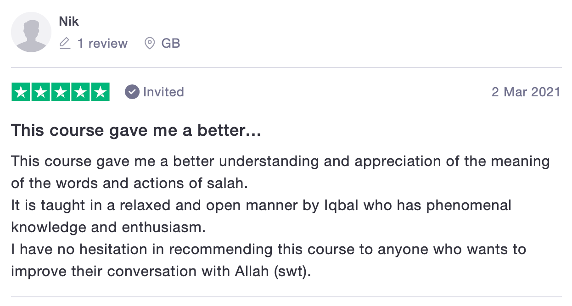The height and width of the screenshot is (306, 572).
Task: Click the pencil icon beside review count
Action: pos(65,44)
